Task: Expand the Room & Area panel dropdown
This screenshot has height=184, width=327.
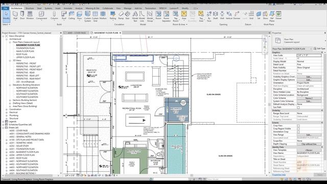Action: tap(180, 25)
